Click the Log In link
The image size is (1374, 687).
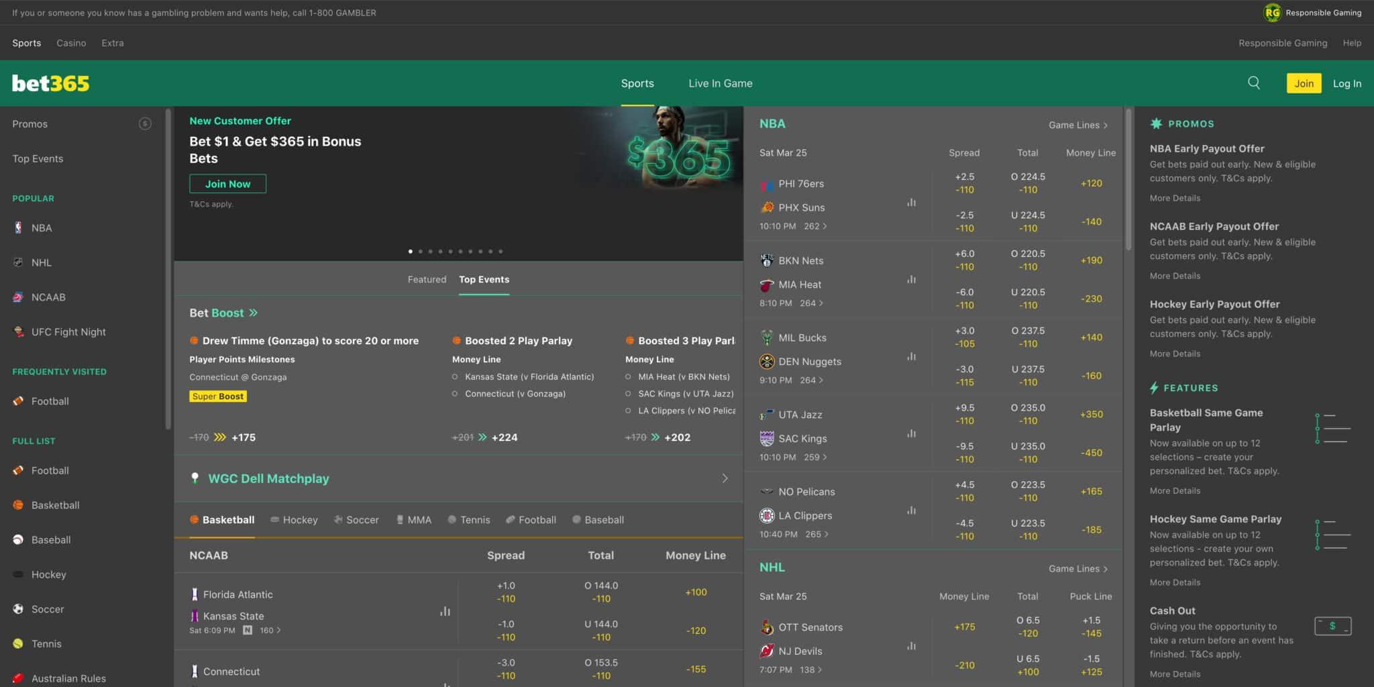1346,83
